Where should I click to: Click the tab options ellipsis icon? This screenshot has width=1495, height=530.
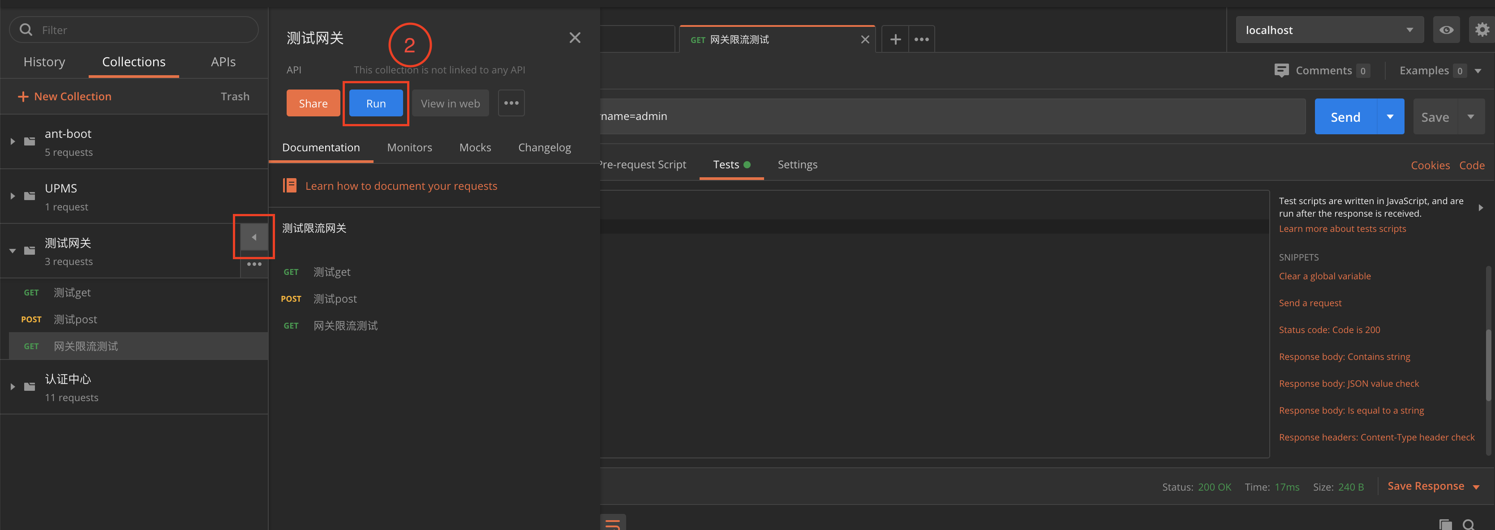click(921, 39)
